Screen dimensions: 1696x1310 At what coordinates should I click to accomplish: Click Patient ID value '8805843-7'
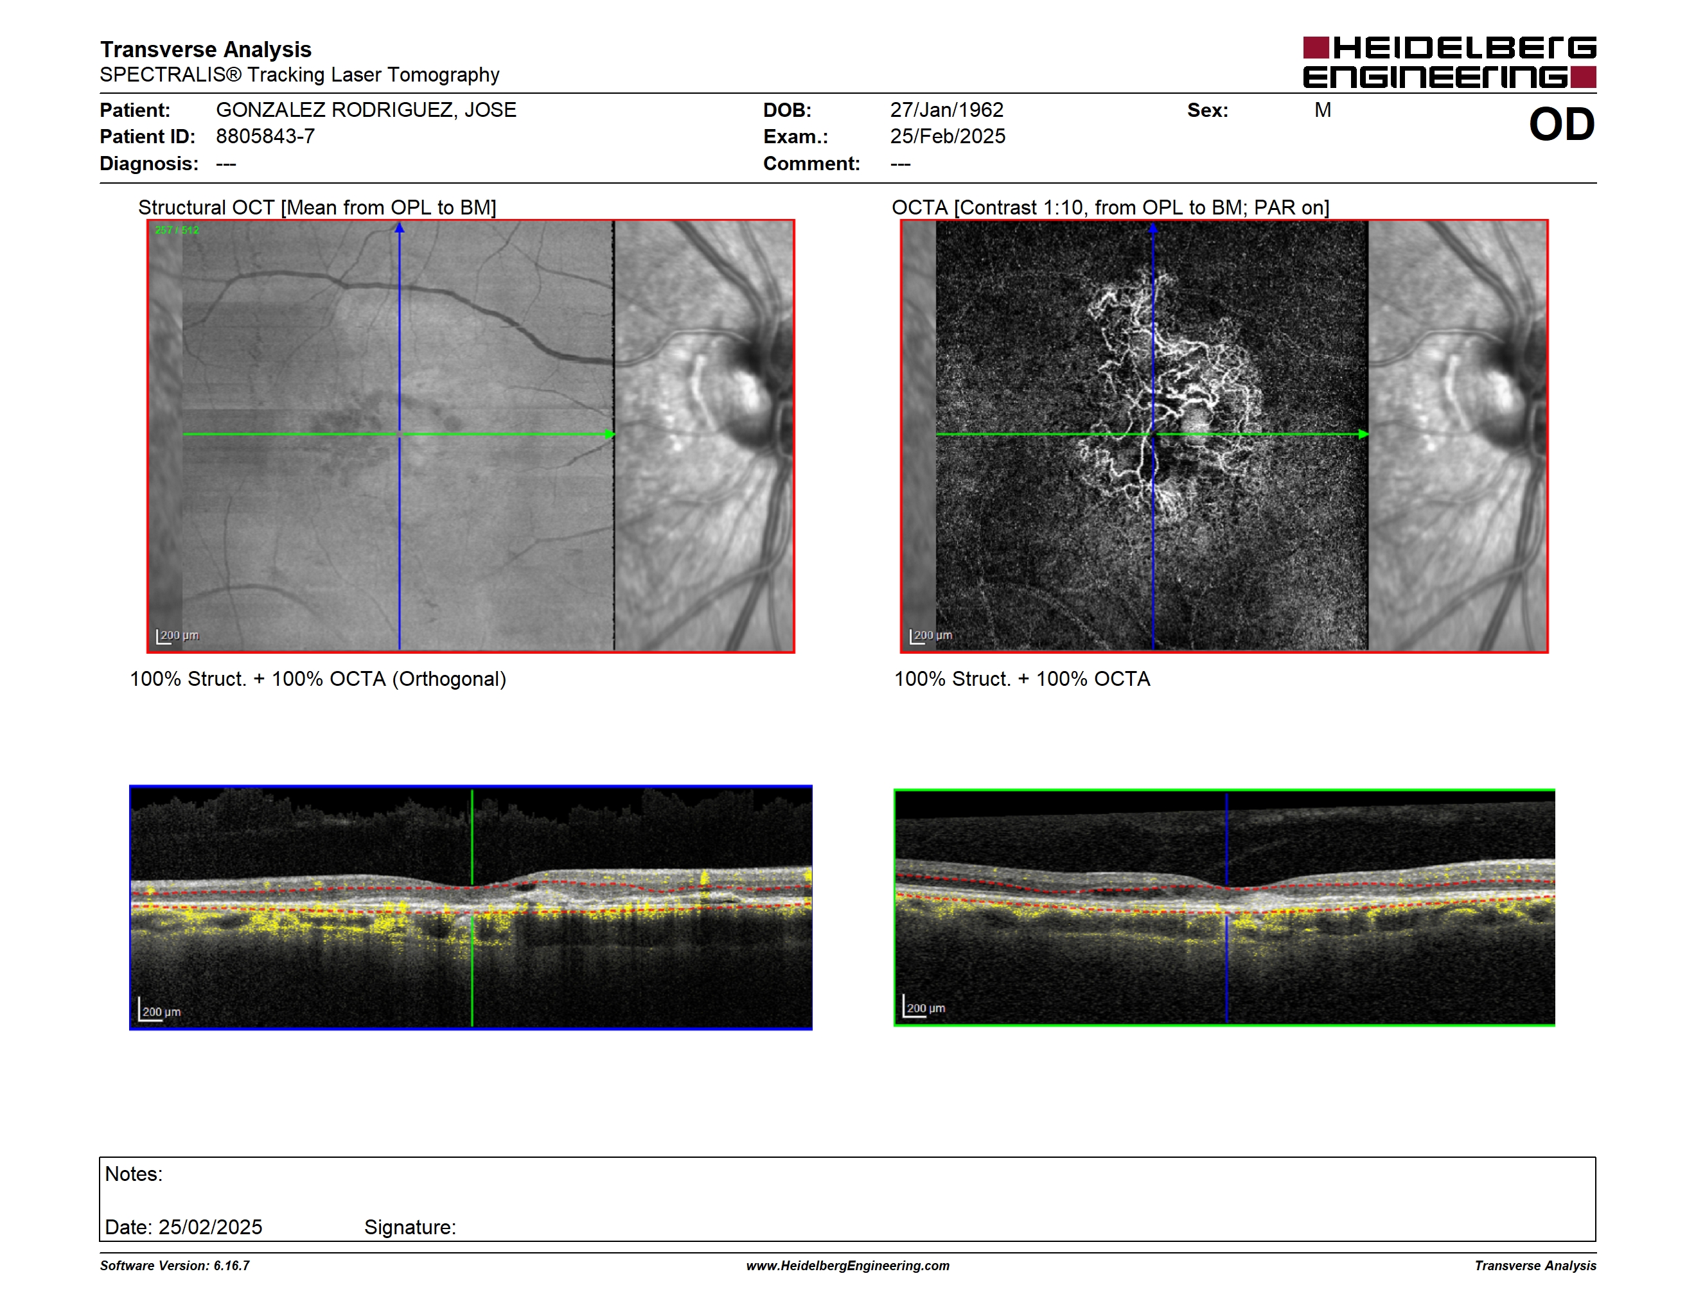(x=265, y=137)
